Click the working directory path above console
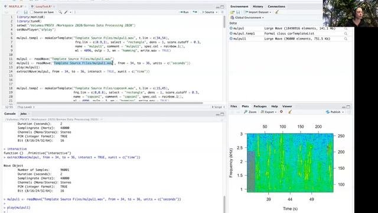 click(x=52, y=120)
